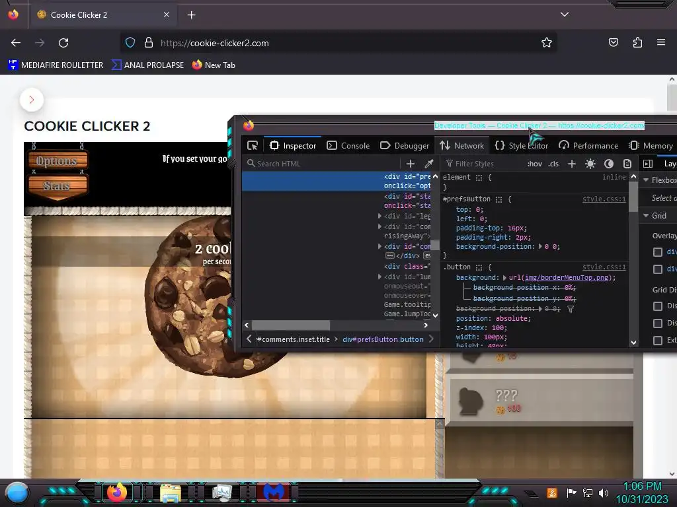
Task: Collapse the Grid section in Layout panel
Action: pos(646,216)
